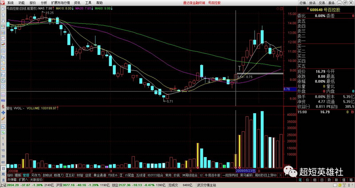355x188 pixels.
Task: Click the red app logo icon
Action: coord(3,3)
